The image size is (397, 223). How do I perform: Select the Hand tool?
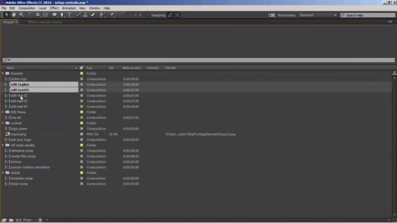tap(14, 15)
